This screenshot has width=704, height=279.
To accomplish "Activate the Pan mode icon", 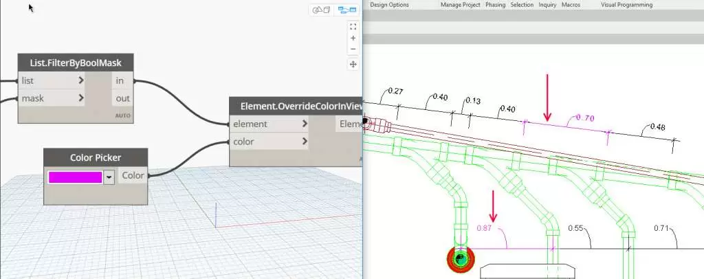I will click(353, 64).
